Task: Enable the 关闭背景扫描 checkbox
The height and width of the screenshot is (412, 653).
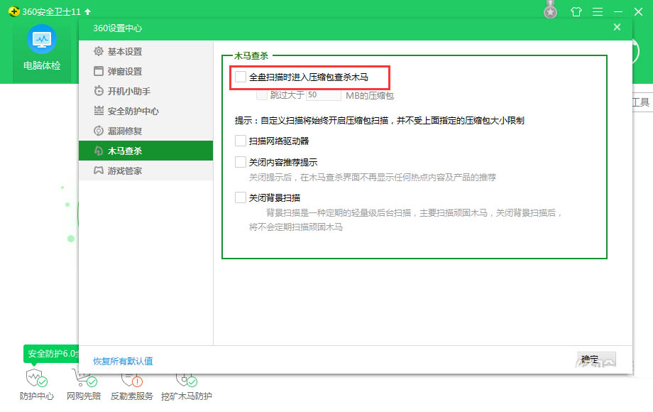Action: (x=241, y=197)
